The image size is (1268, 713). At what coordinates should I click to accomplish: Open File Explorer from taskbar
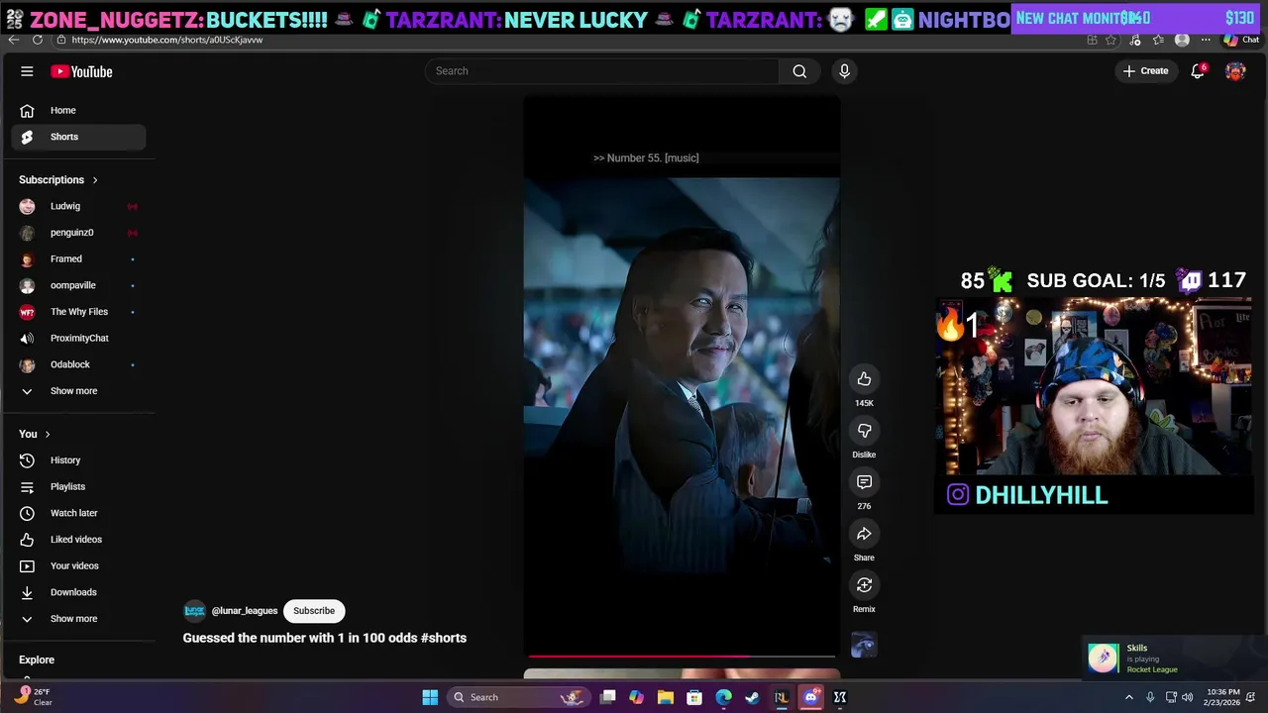coord(665,697)
